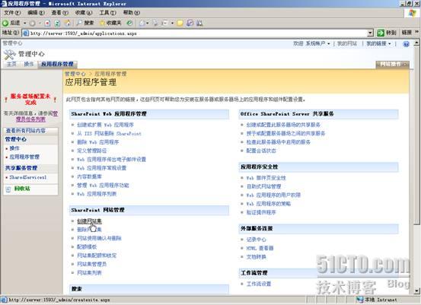Open the 收藏 menu
Image resolution: width=421 pixels, height=305 pixels.
click(84, 13)
